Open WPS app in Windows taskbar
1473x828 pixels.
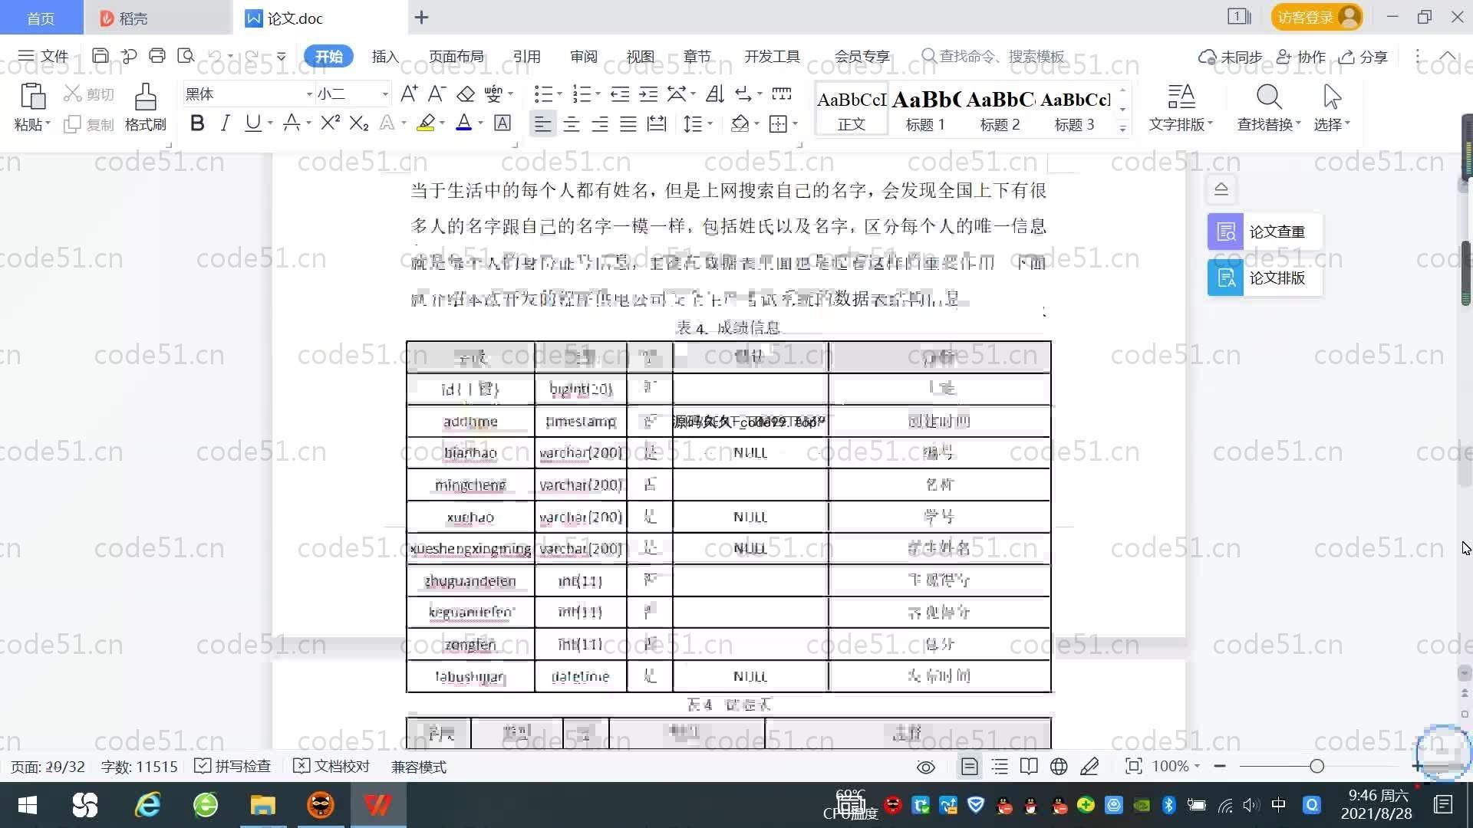(377, 805)
